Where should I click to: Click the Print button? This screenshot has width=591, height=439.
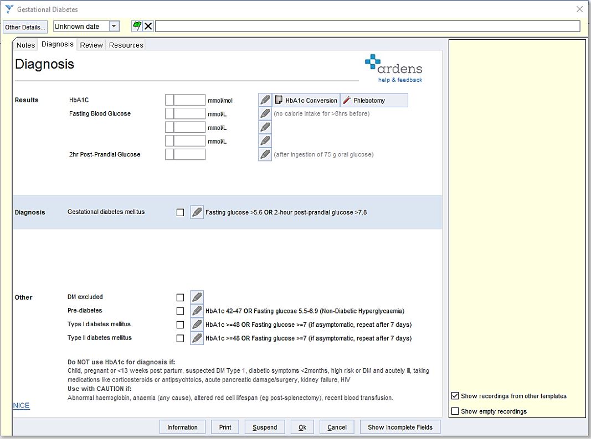[x=225, y=427]
